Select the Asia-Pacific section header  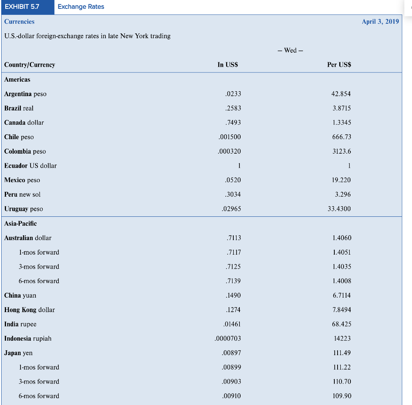[x=19, y=224]
